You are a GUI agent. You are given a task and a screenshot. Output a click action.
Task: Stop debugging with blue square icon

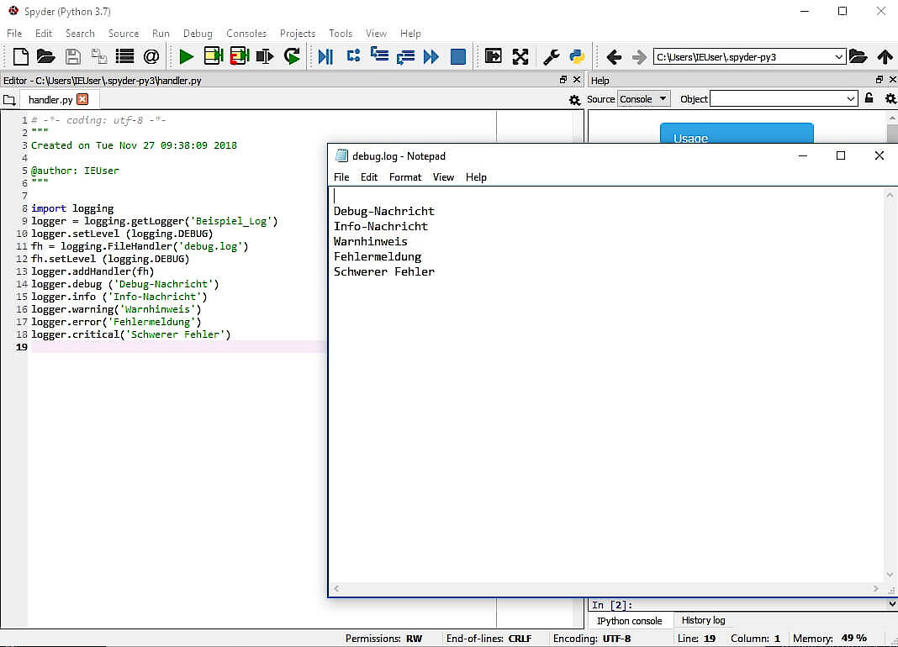458,56
